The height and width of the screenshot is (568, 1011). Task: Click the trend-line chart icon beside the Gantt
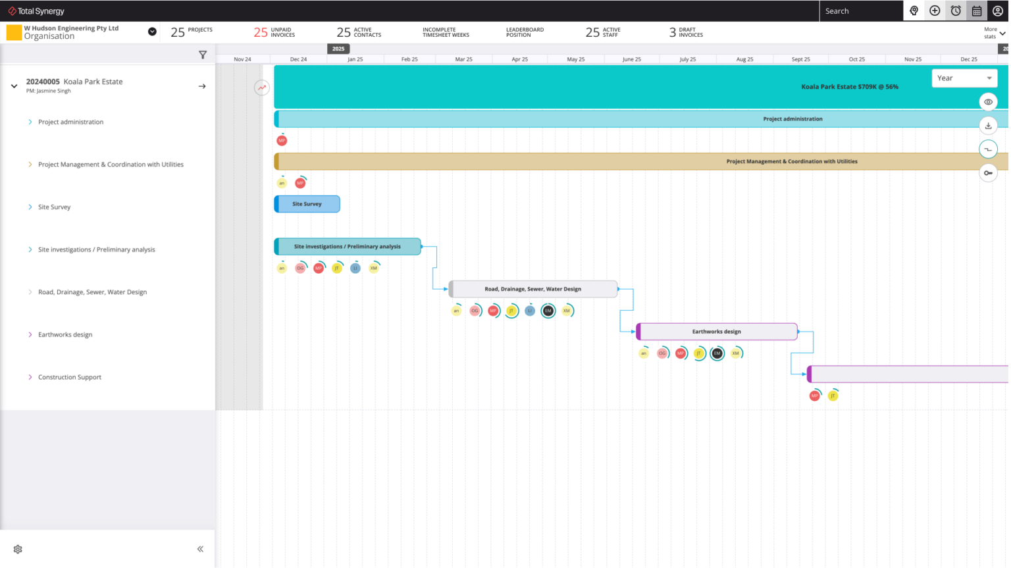[262, 88]
